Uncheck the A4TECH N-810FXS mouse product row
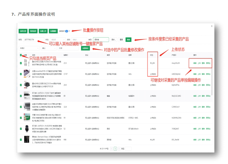This screenshot has height=164, width=228. [x=21, y=129]
